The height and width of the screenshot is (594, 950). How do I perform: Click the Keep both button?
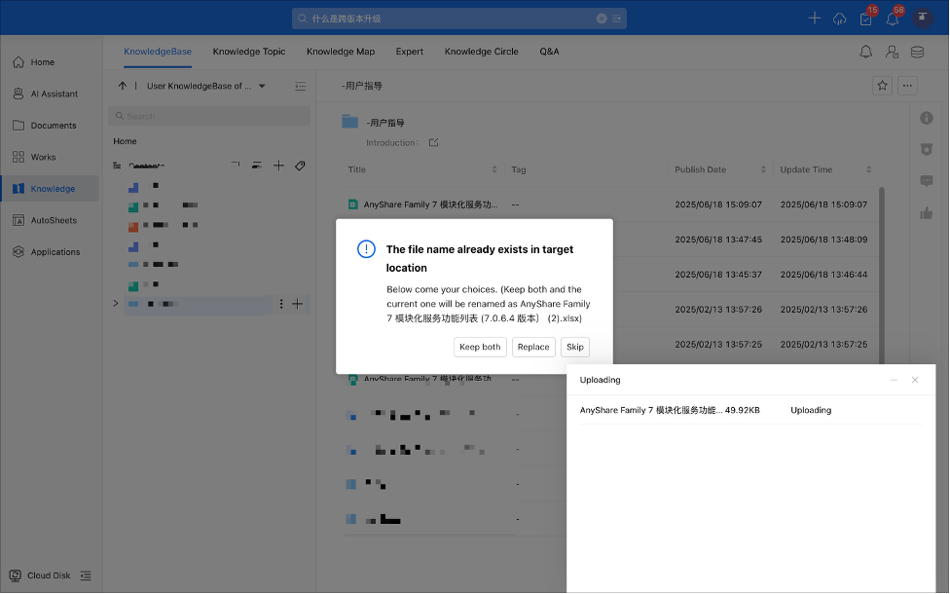pyautogui.click(x=480, y=347)
